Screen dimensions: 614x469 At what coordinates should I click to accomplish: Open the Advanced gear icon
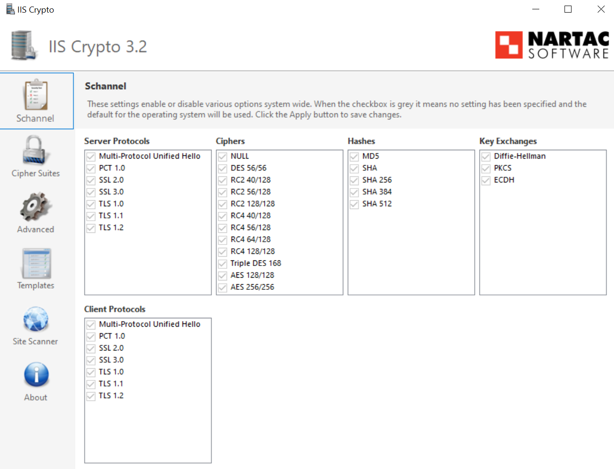coord(36,206)
